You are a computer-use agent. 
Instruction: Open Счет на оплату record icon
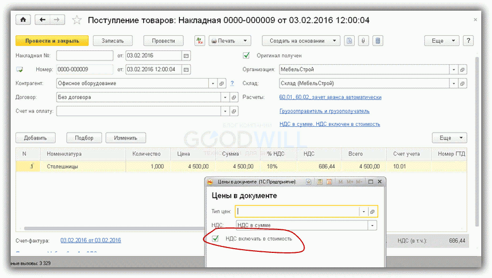[234, 111]
